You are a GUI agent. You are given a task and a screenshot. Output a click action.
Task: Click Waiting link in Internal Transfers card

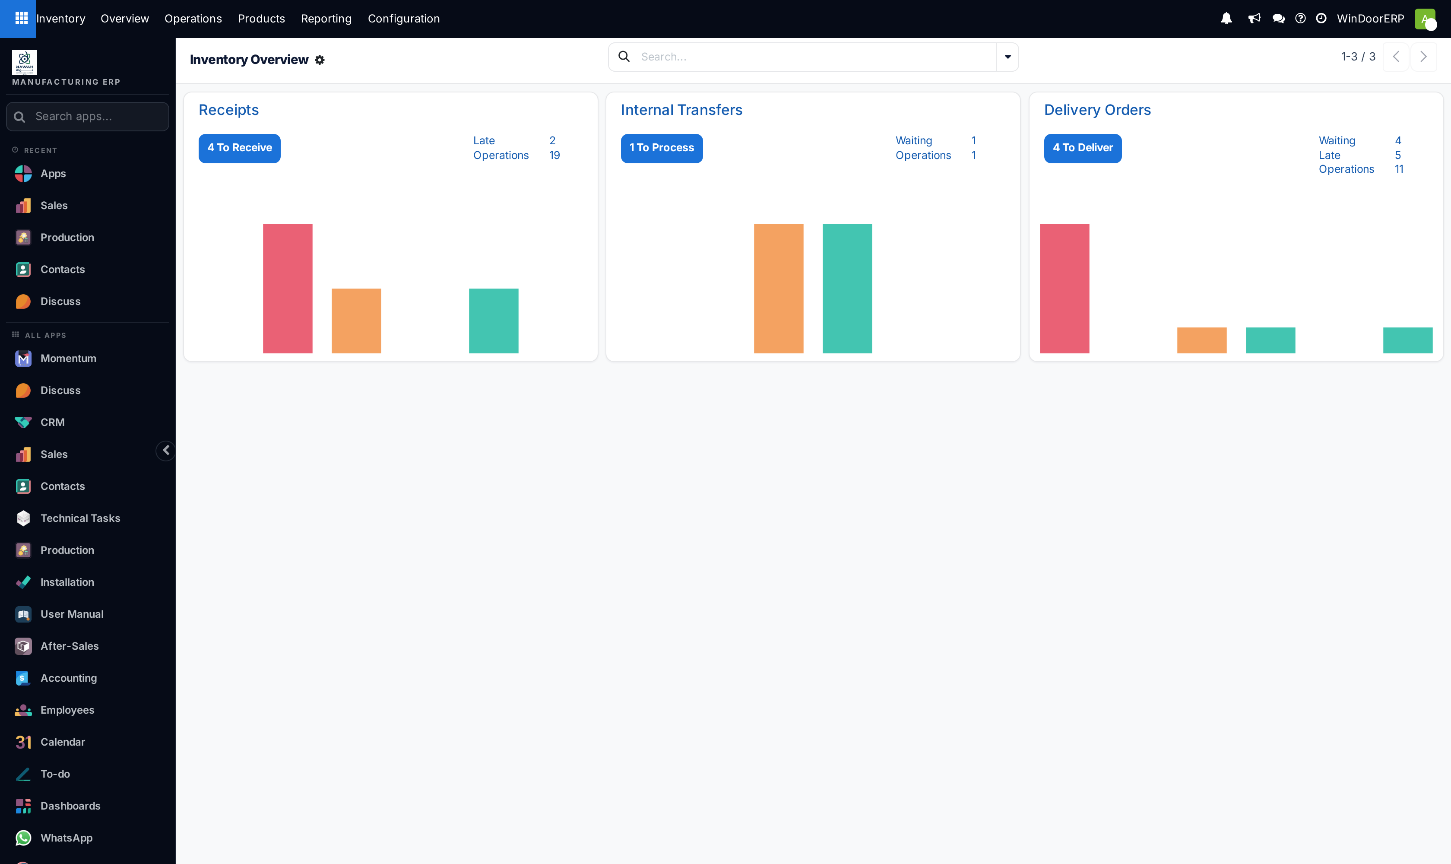pyautogui.click(x=914, y=141)
